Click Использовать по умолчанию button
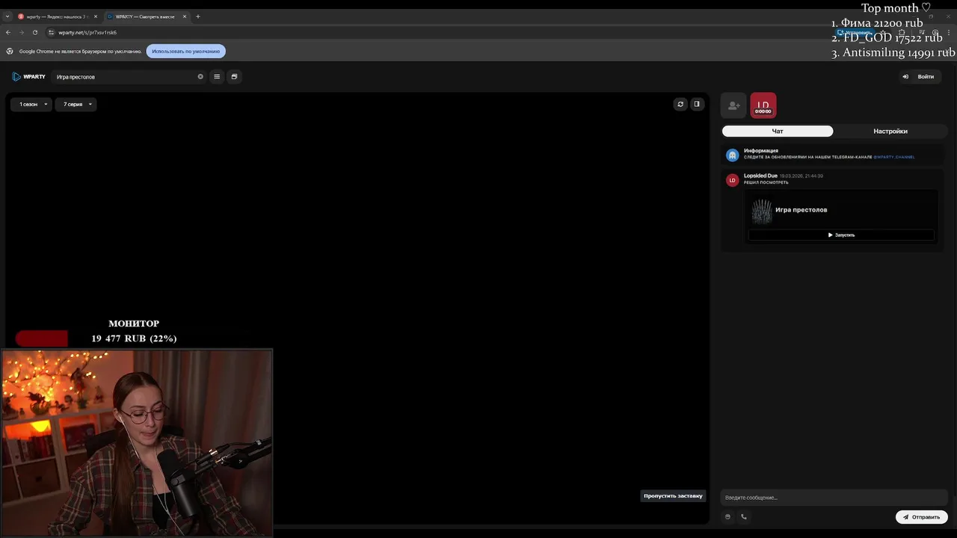Screen dimensions: 957x538 [186, 51]
